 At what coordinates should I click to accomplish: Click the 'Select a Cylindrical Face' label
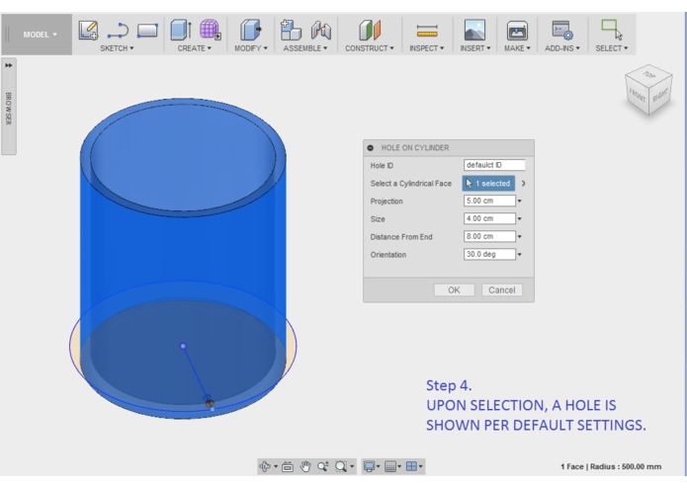410,184
